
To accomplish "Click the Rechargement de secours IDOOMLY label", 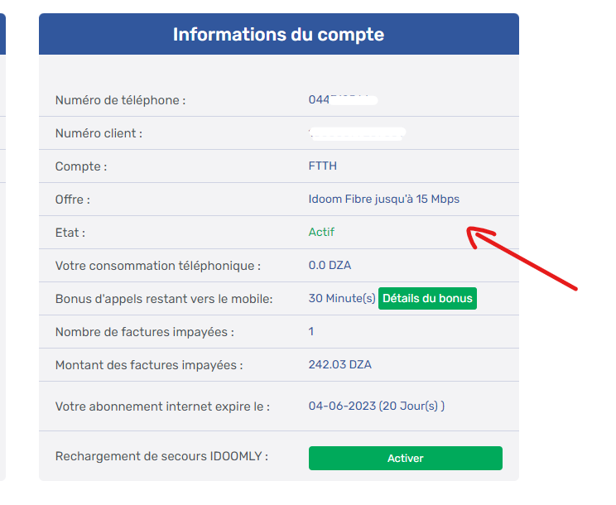I will click(161, 456).
